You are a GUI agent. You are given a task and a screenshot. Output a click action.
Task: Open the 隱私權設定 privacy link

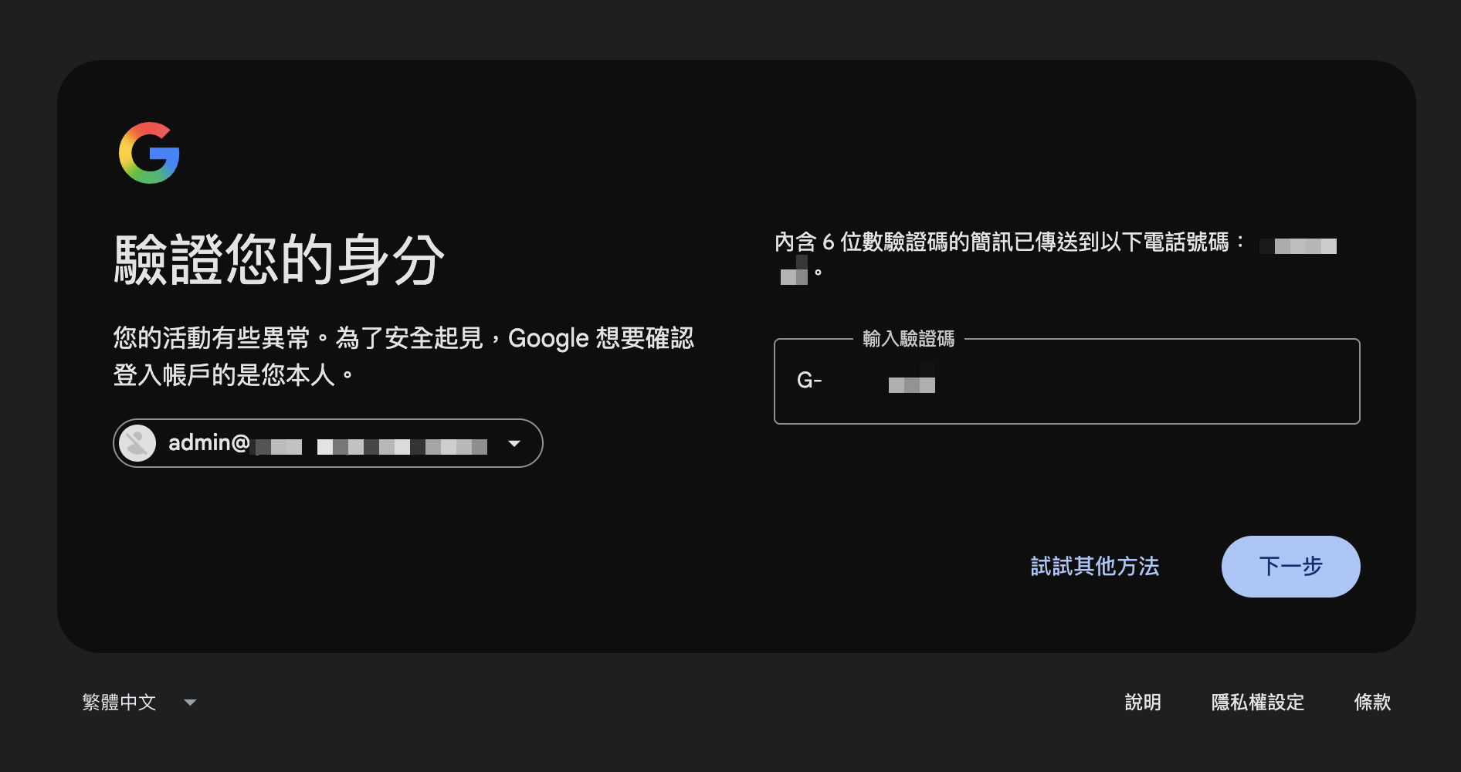(1258, 703)
